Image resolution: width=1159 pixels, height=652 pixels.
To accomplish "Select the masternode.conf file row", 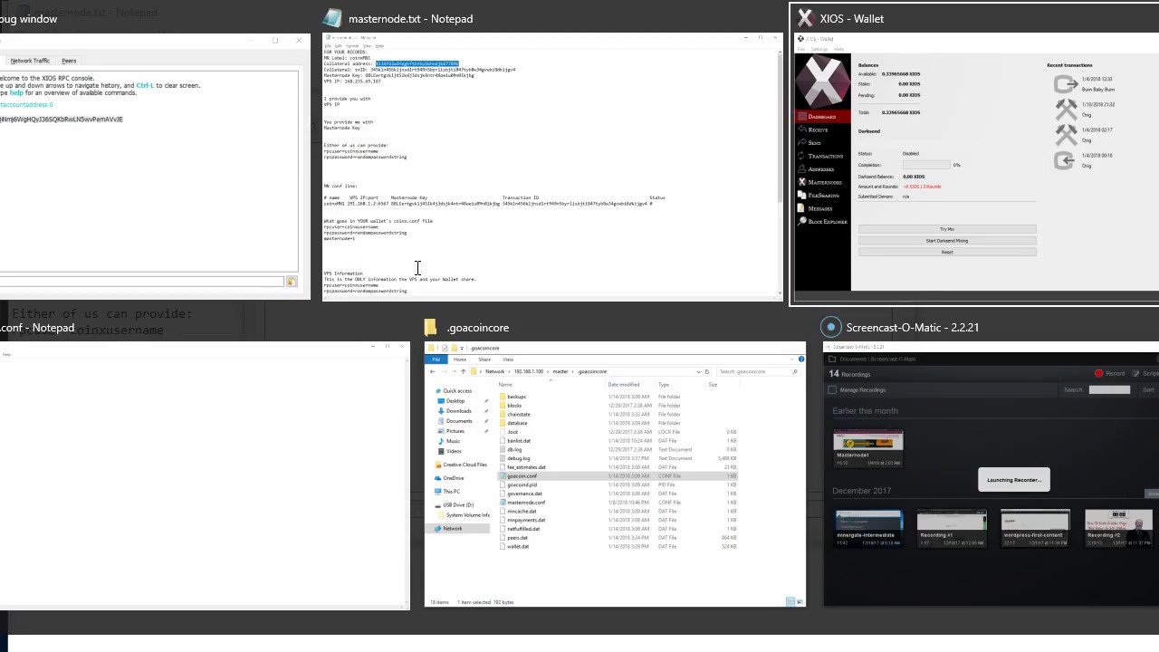I will click(x=618, y=503).
